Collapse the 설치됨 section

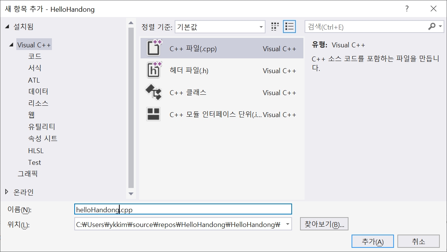(x=7, y=26)
